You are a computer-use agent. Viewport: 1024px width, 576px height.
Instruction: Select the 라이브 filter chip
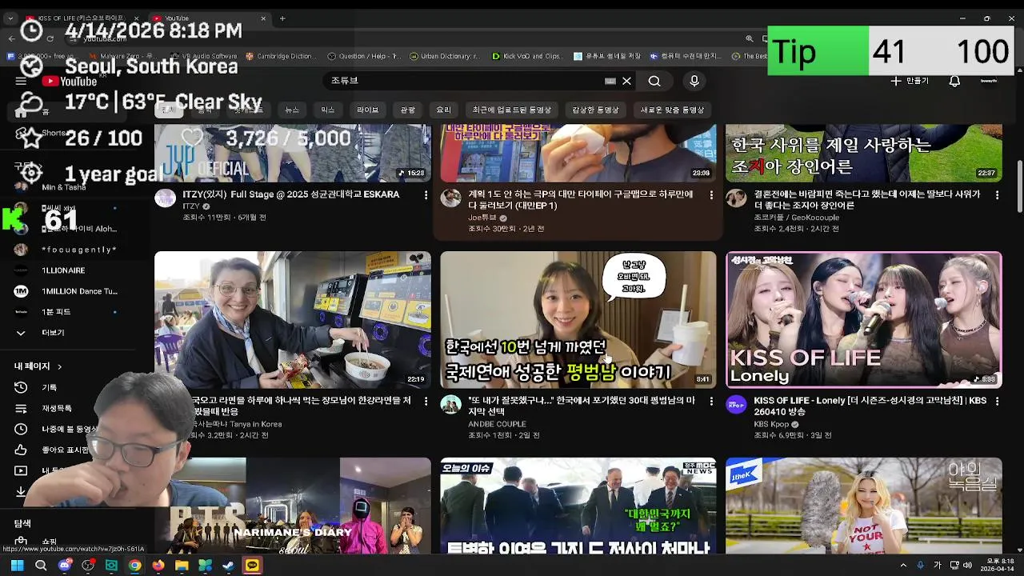tap(367, 110)
